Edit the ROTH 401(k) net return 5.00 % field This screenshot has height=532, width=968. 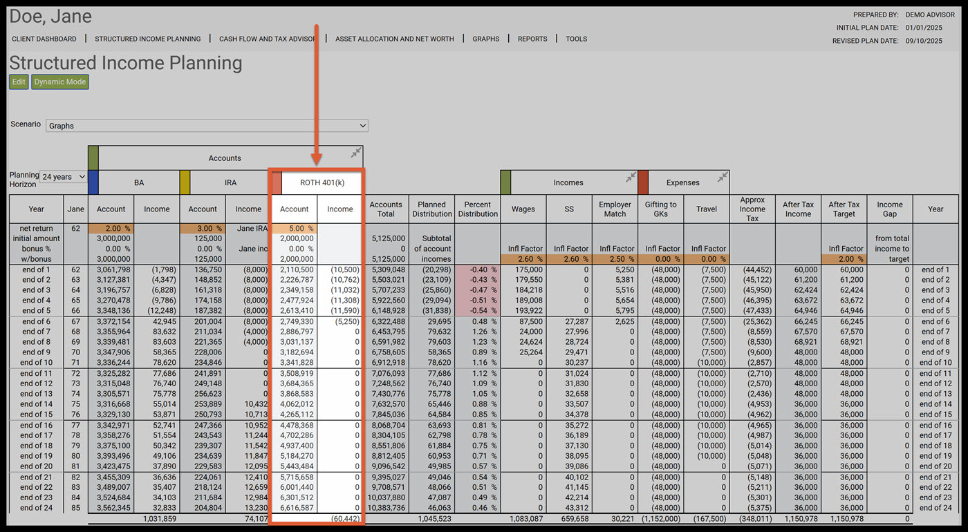tap(295, 228)
